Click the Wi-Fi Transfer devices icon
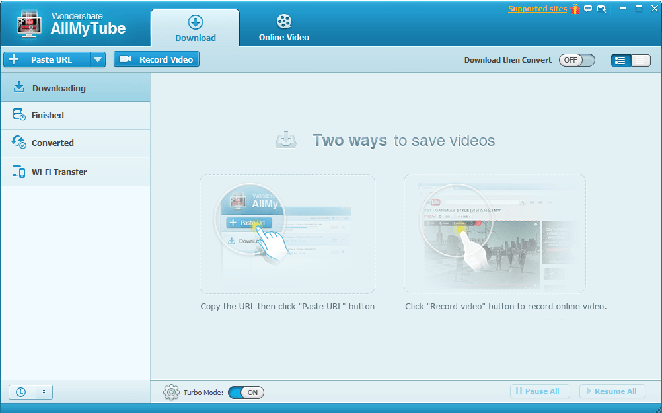Screen dimensions: 662x413 tap(18, 171)
